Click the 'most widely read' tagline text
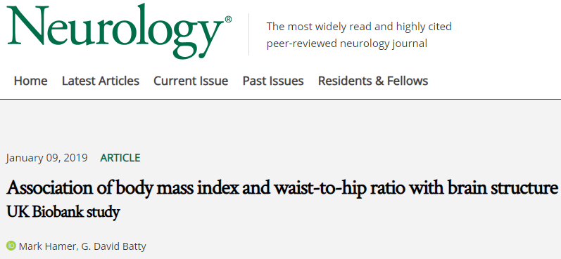This screenshot has width=561, height=259. pos(359,27)
